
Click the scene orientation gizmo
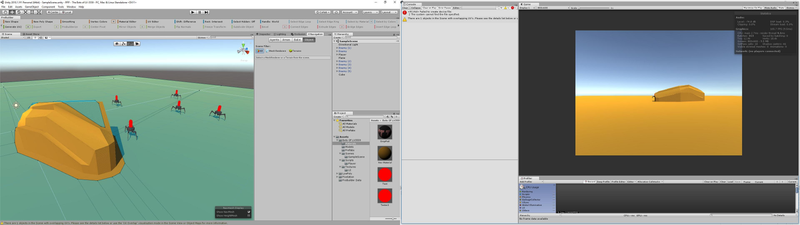[243, 50]
